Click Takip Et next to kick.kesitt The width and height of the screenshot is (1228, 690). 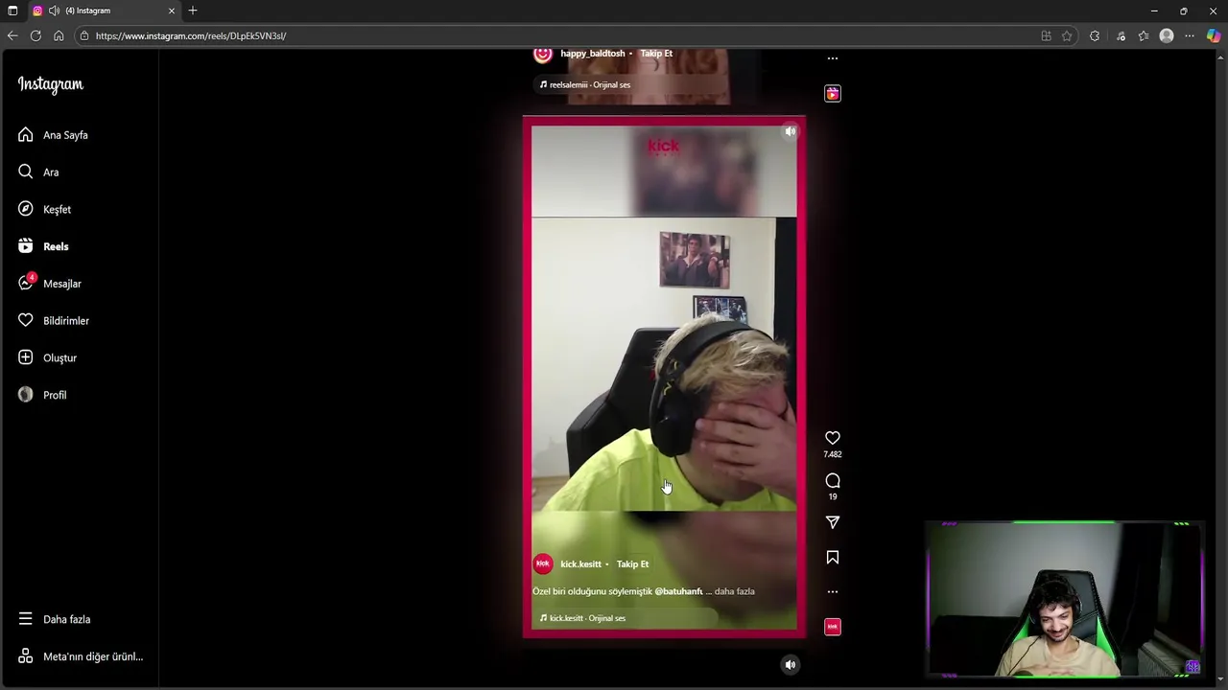point(632,563)
